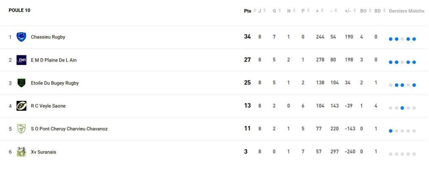The width and height of the screenshot is (429, 174).
Task: Click the POULE 10 heading
Action: coord(19,10)
